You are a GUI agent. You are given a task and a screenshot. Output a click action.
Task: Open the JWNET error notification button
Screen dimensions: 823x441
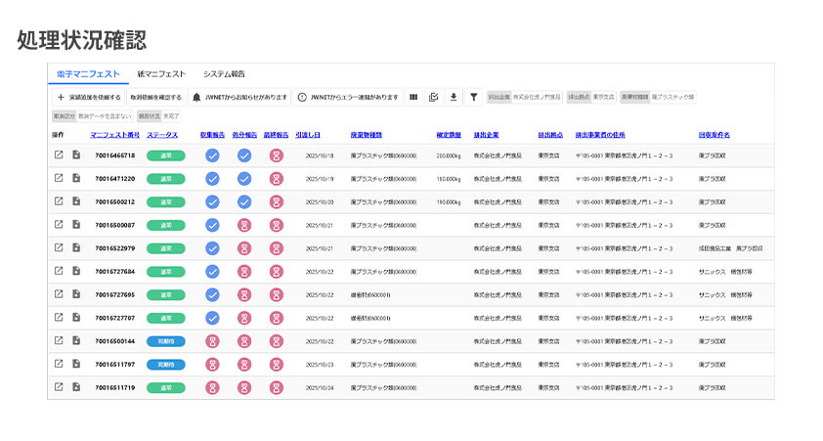[x=347, y=98]
